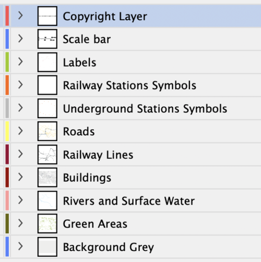Click the Railway Stations Symbols thumbnail
Image resolution: width=261 pixels, height=262 pixels.
pos(48,85)
